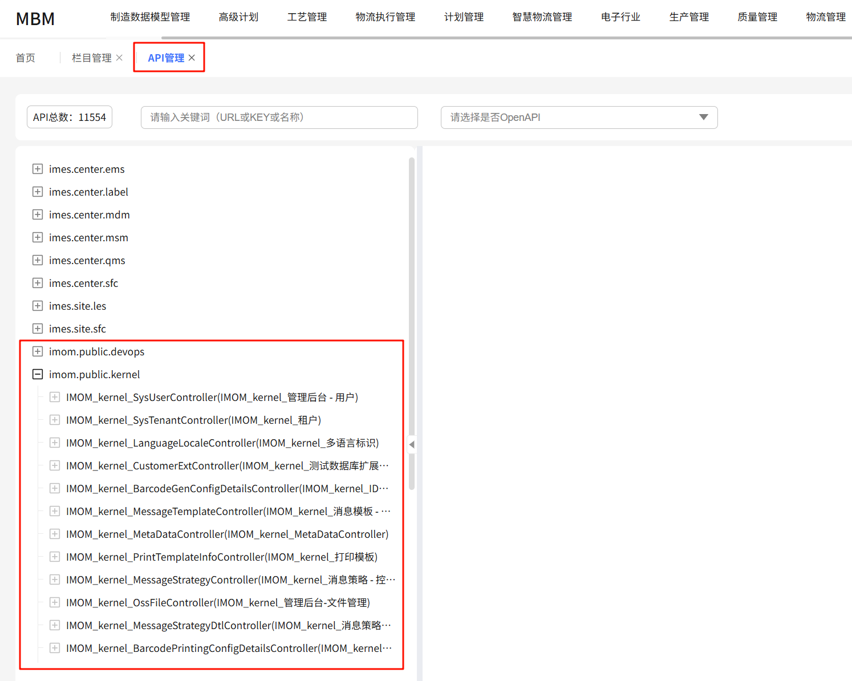852x681 pixels.
Task: Switch to the 首页 tab
Action: [x=26, y=58]
